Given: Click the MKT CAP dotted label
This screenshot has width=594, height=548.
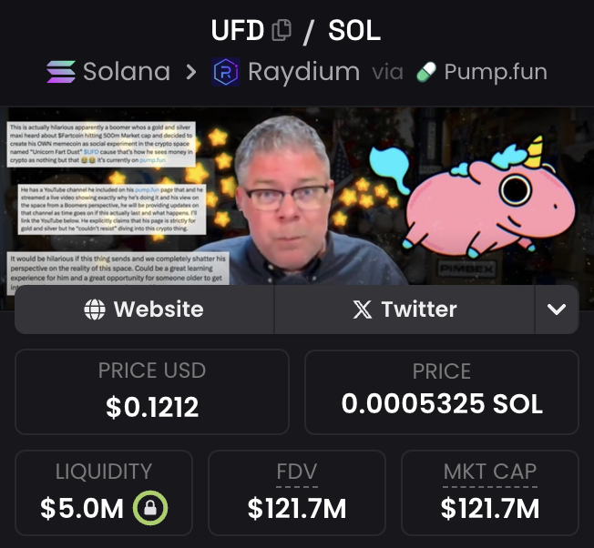Looking at the screenshot, I should click(490, 472).
